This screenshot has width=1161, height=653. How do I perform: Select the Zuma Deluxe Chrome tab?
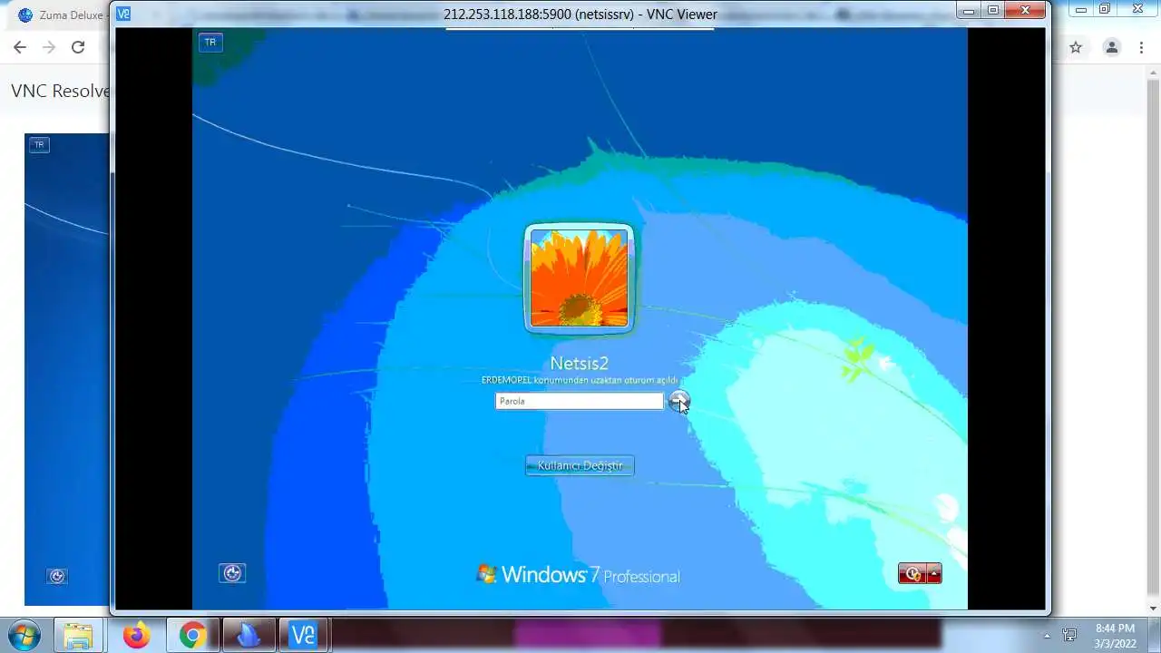[60, 15]
